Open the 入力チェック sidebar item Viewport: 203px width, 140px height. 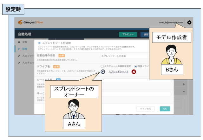pyautogui.click(x=26, y=63)
